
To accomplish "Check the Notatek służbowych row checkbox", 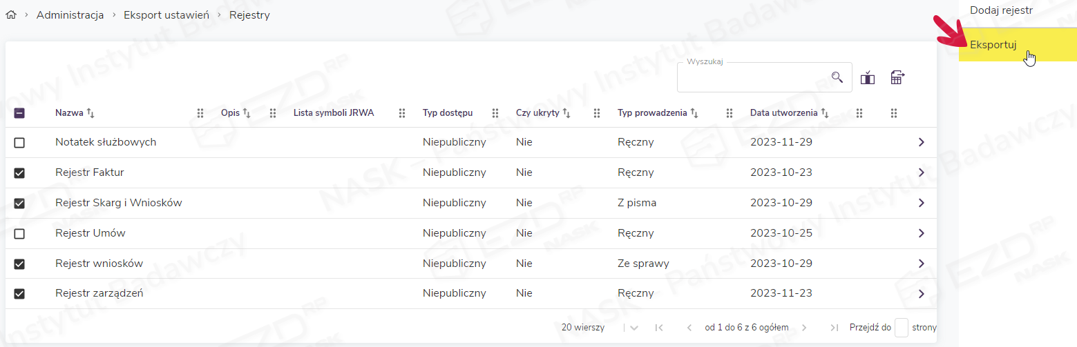I will 19,143.
